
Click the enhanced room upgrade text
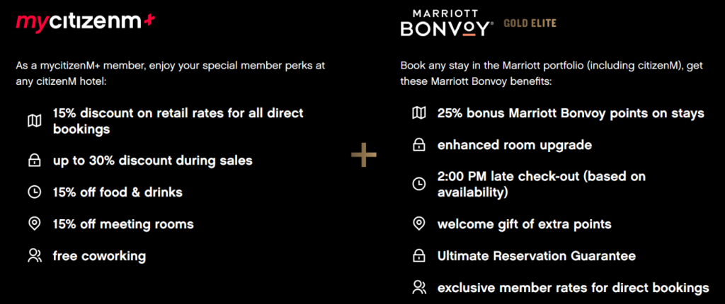pyautogui.click(x=515, y=145)
